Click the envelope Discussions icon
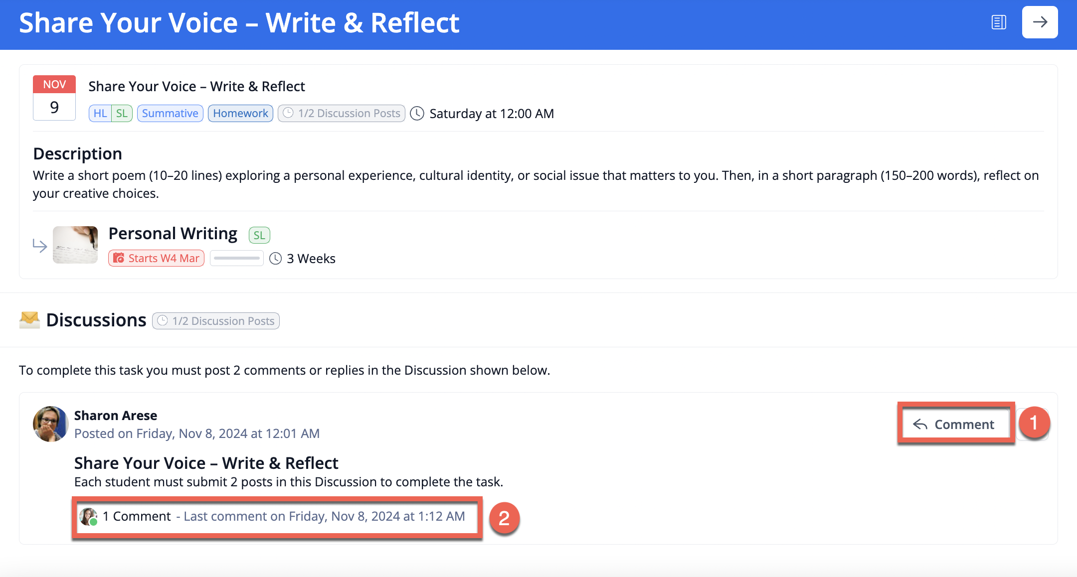Image resolution: width=1077 pixels, height=577 pixels. (x=29, y=320)
